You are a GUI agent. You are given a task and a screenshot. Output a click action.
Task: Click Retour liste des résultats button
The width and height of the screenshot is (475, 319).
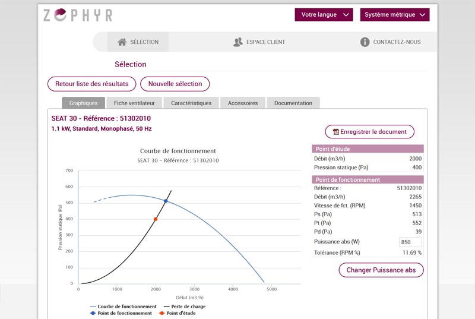pyautogui.click(x=92, y=84)
